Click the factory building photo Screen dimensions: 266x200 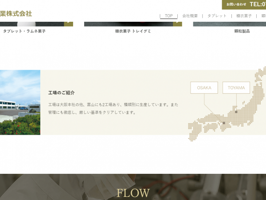(x=20, y=102)
